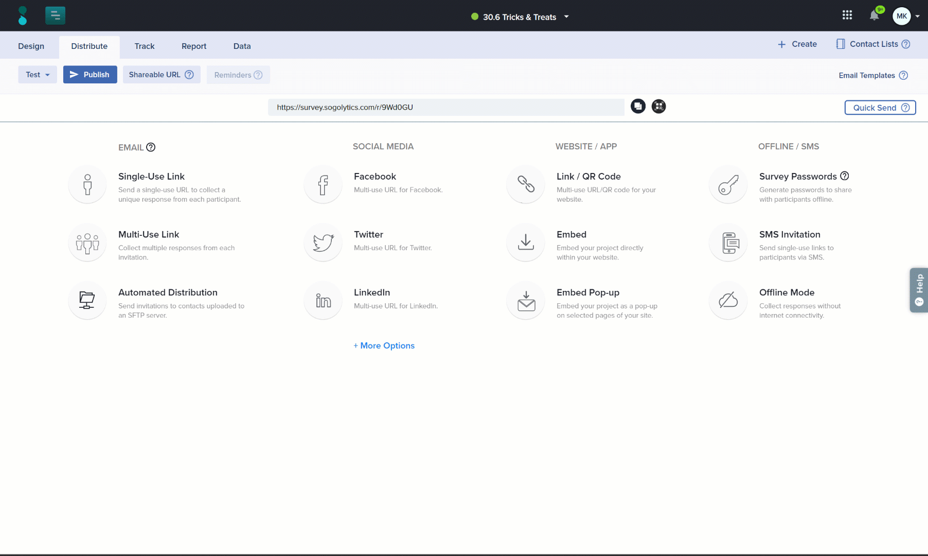Open the Design tab

[31, 46]
